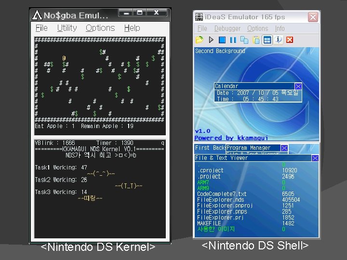Viewport: 347px width, 260px height.
Task: Click the 'Second Background' label
Action: pos(220,51)
